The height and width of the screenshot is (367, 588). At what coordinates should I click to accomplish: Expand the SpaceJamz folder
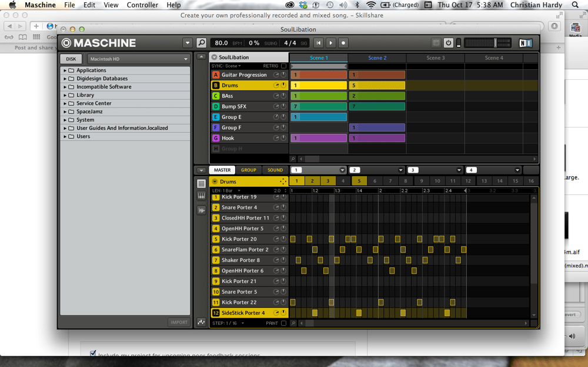click(65, 112)
